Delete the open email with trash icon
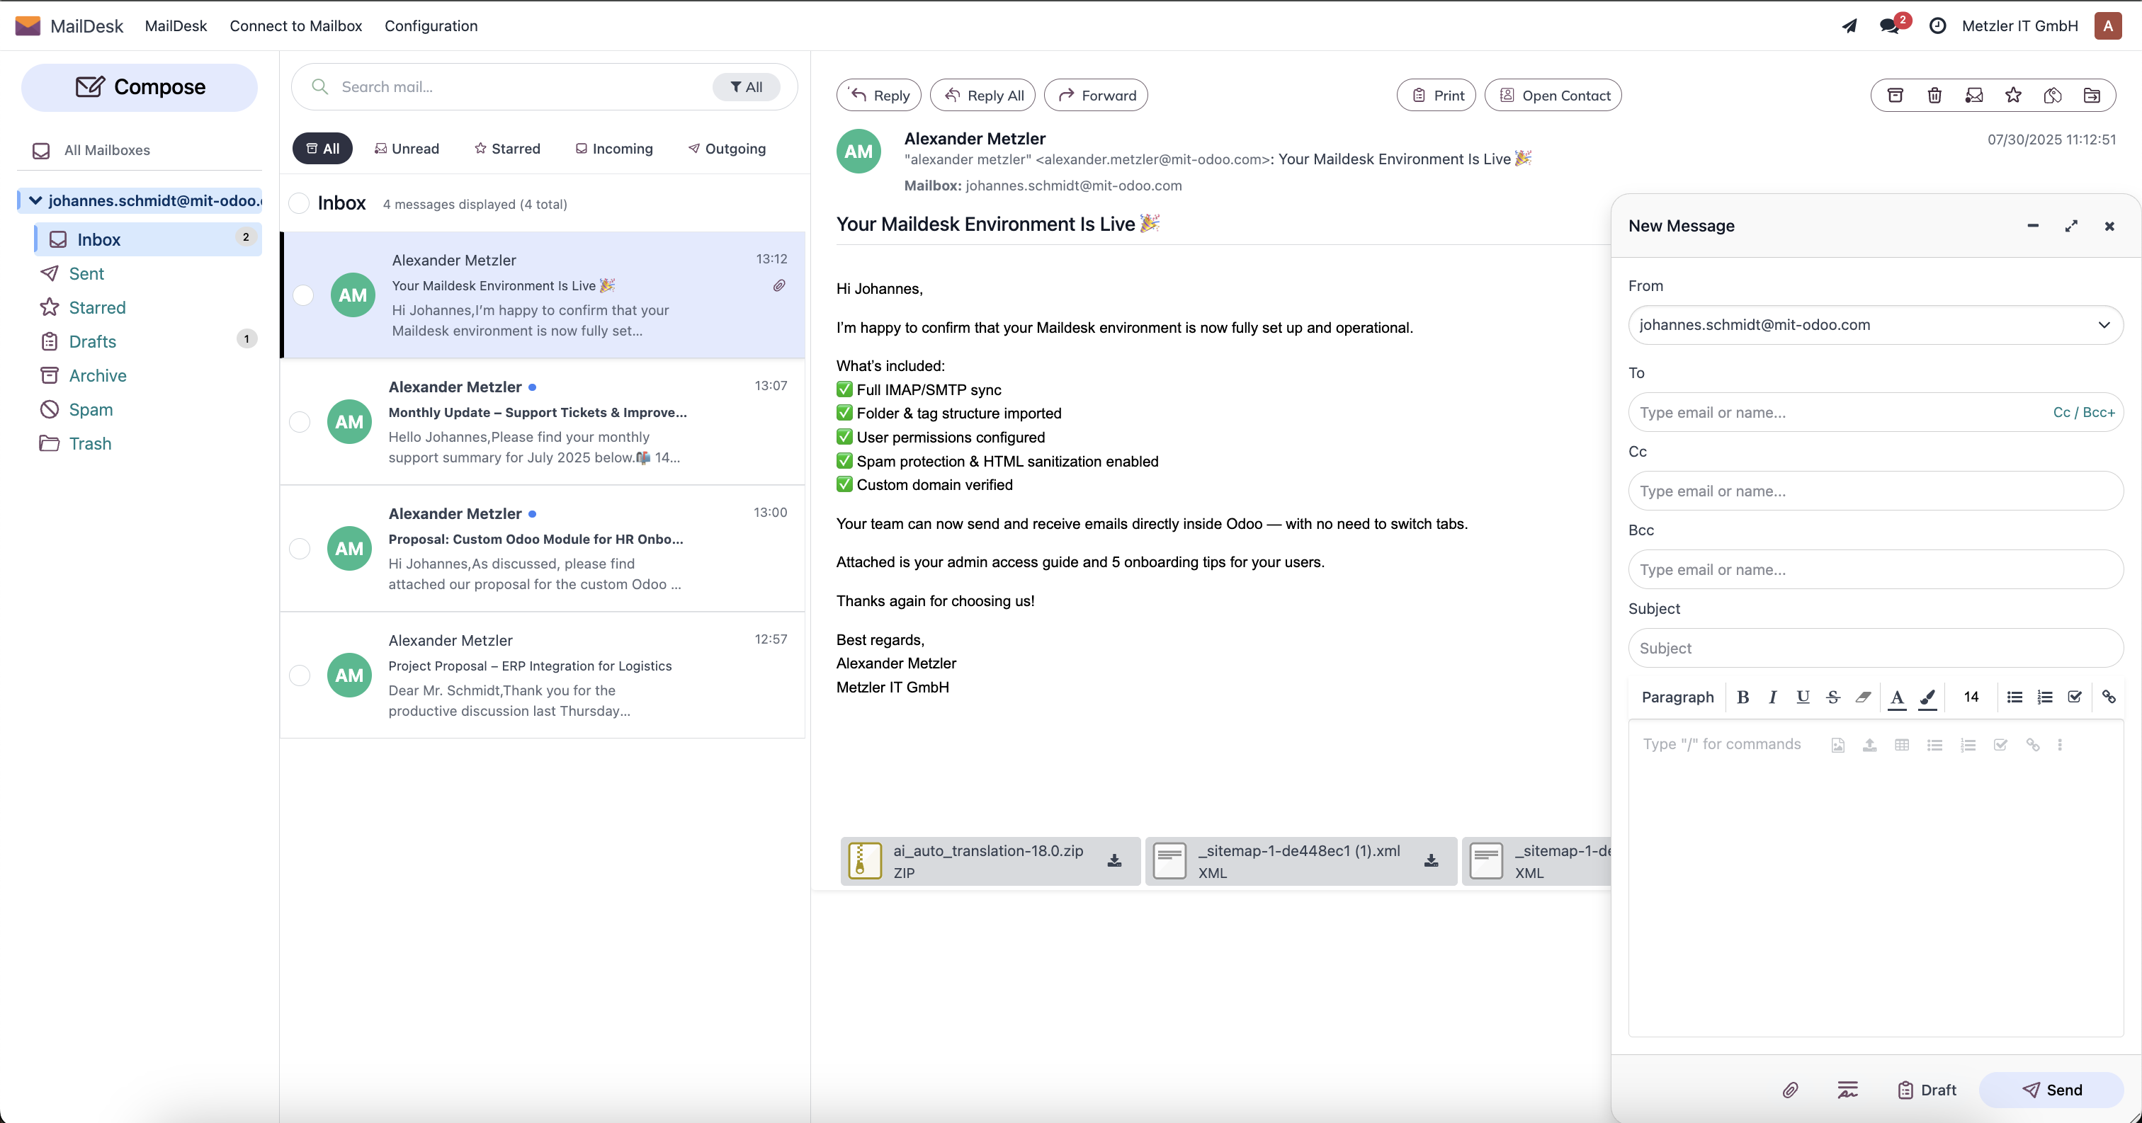2142x1123 pixels. (x=1935, y=96)
